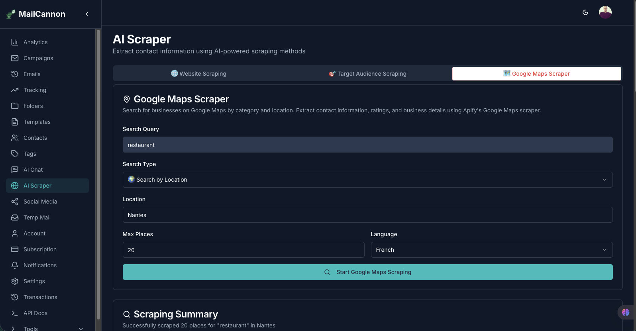Switch to Target Audience Scraping tab
The height and width of the screenshot is (331, 636).
(367, 74)
